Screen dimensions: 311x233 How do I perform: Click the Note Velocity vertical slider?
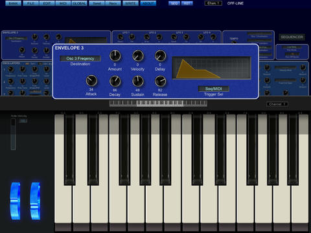click(x=14, y=134)
